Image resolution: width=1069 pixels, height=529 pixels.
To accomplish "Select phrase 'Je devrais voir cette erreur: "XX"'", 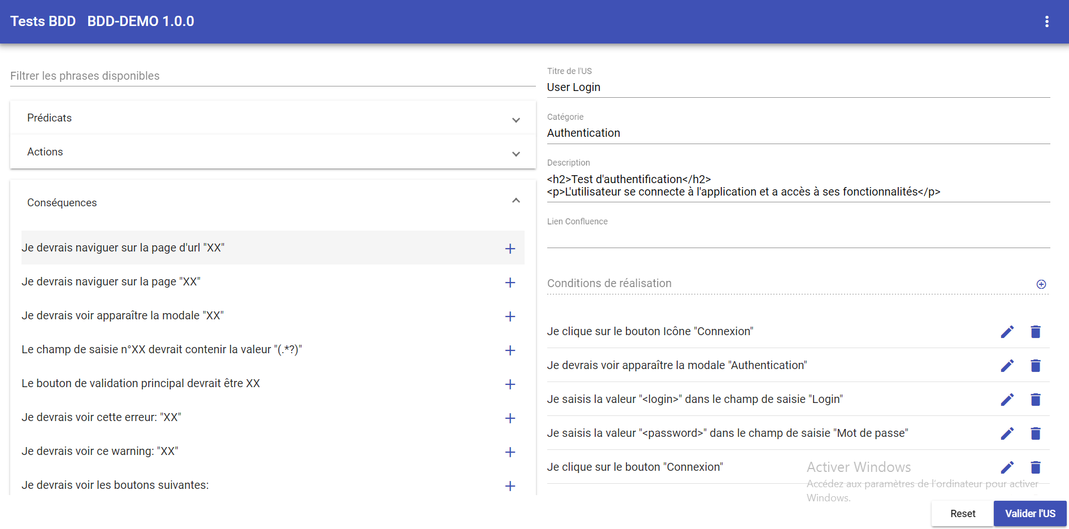I will (101, 417).
